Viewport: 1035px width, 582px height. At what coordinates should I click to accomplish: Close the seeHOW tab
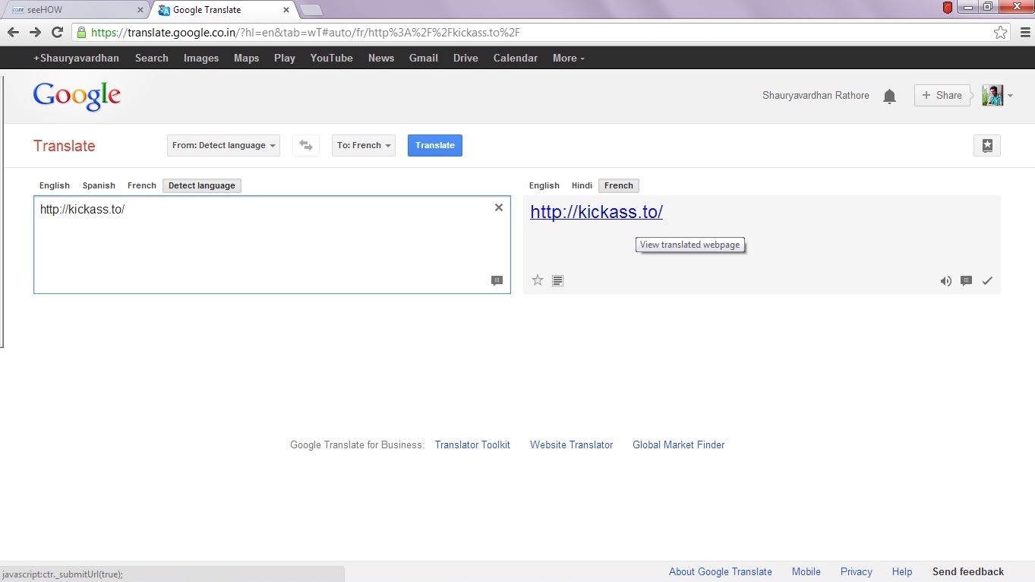tap(140, 10)
